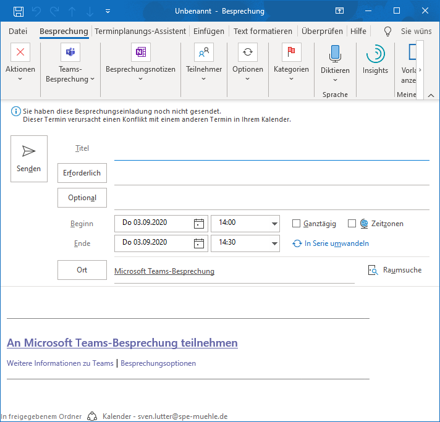The width and height of the screenshot is (440, 422).
Task: Open the Beginn date calendar picker
Action: tap(199, 224)
